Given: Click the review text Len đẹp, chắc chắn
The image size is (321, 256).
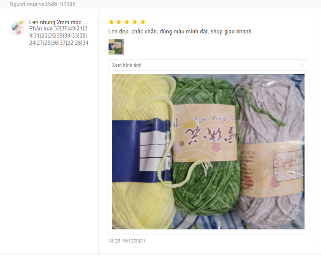Looking at the screenshot, I should point(181,32).
